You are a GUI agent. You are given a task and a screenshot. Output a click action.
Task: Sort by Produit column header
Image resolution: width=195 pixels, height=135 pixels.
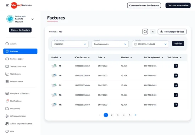click(56, 57)
